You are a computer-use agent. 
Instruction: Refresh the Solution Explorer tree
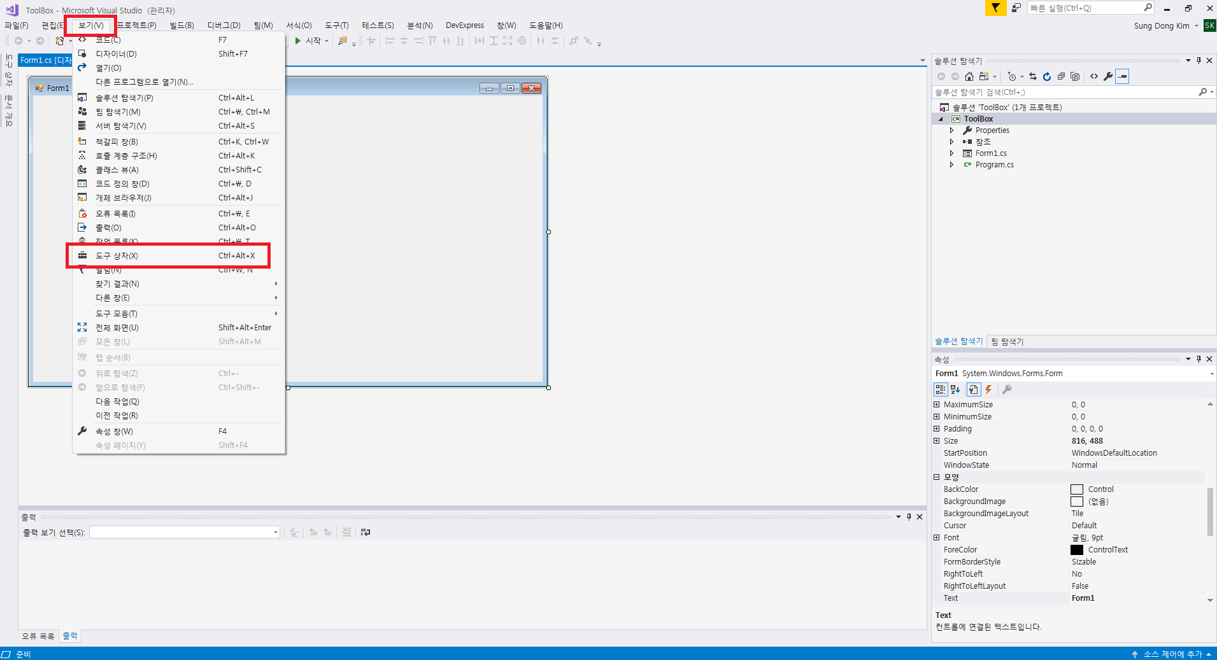coord(1047,76)
